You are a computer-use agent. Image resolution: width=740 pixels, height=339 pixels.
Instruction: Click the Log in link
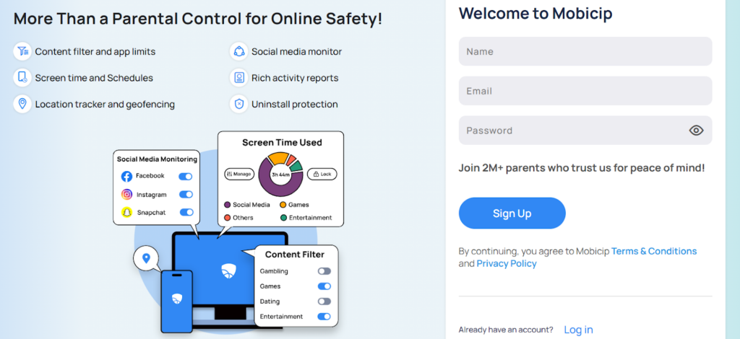point(578,330)
